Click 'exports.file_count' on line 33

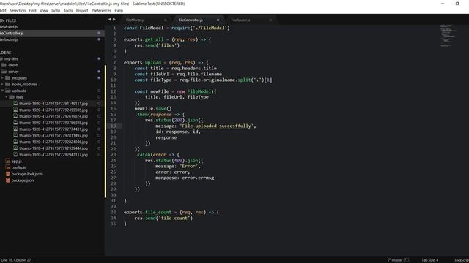click(x=148, y=213)
